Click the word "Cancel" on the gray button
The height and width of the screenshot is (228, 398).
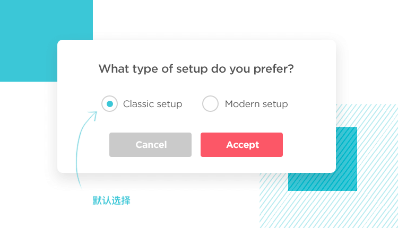151,145
